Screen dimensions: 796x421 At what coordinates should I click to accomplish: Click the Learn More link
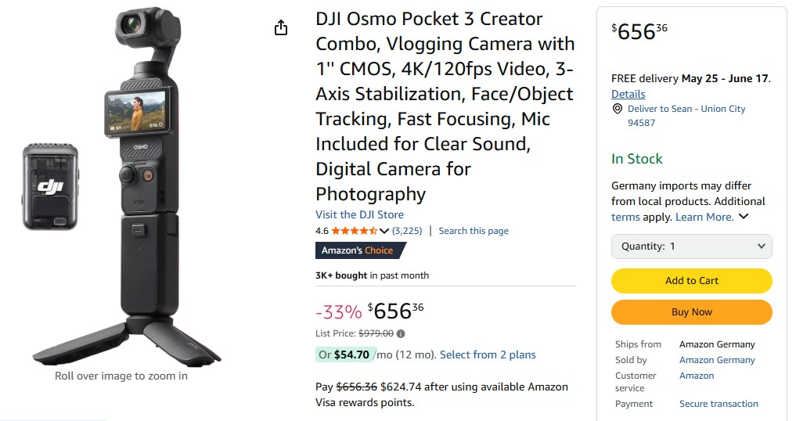(704, 217)
